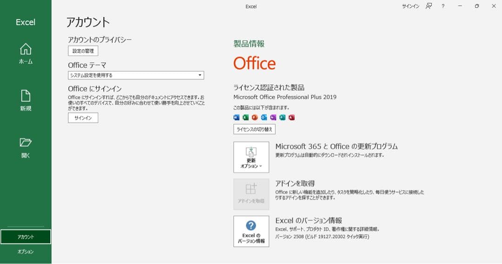Open Help question mark in title bar
The image size is (502, 264).
(443, 6)
